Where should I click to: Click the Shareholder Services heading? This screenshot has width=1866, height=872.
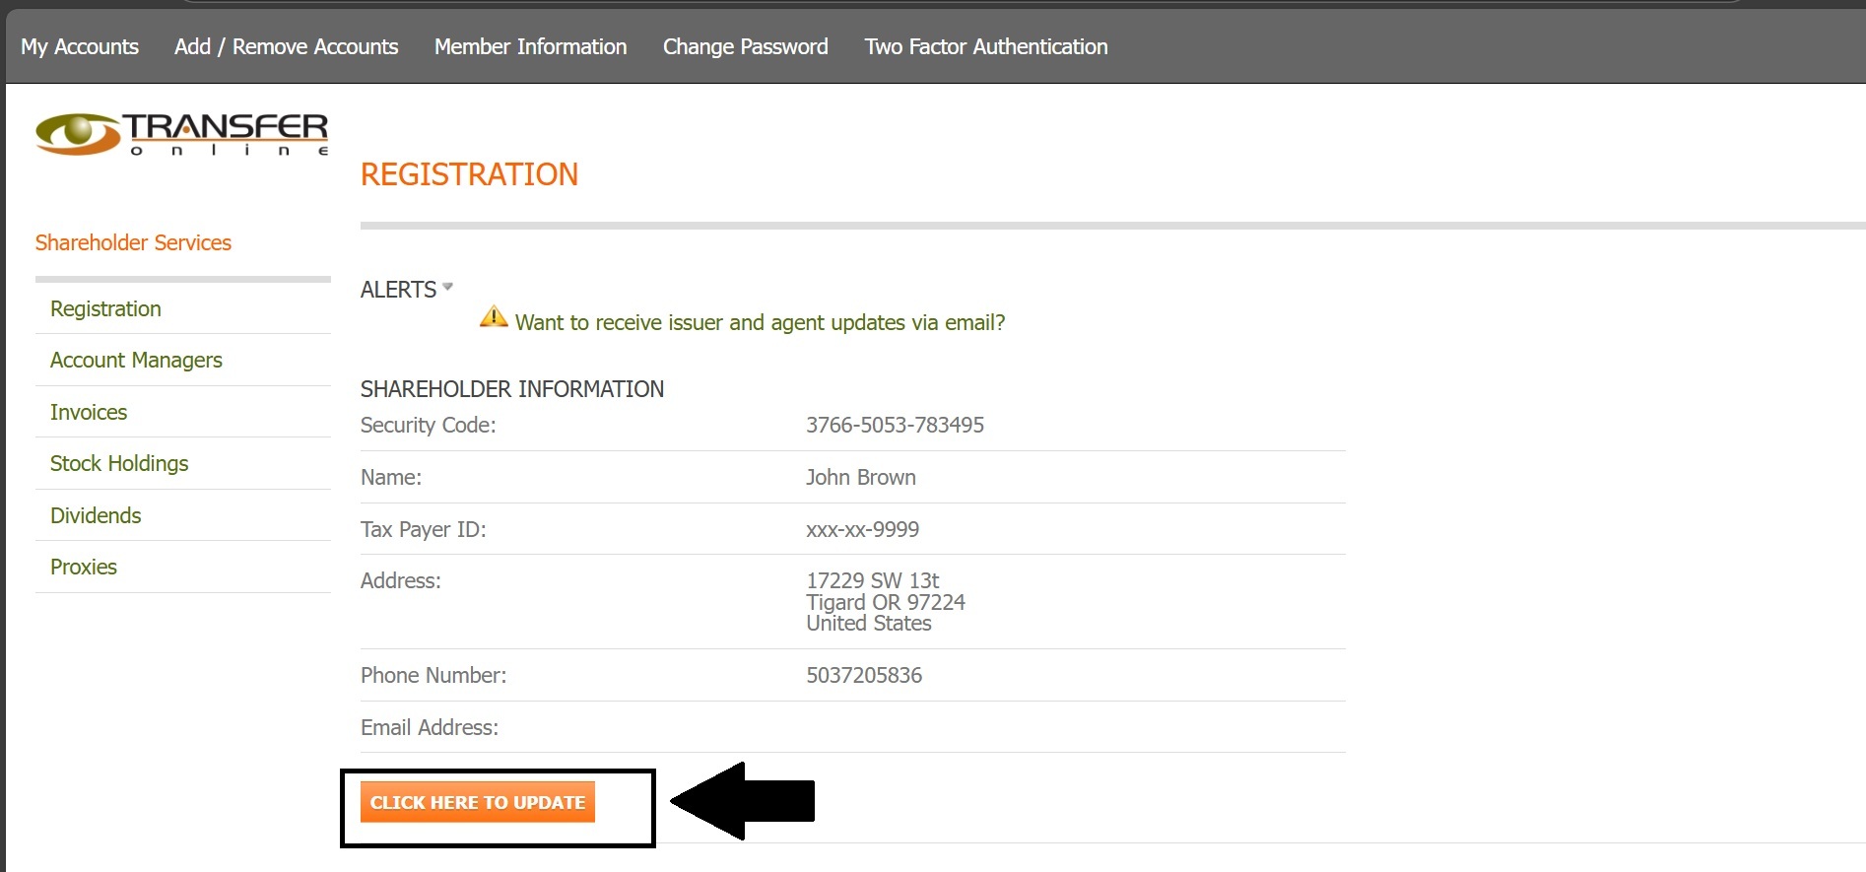133,242
